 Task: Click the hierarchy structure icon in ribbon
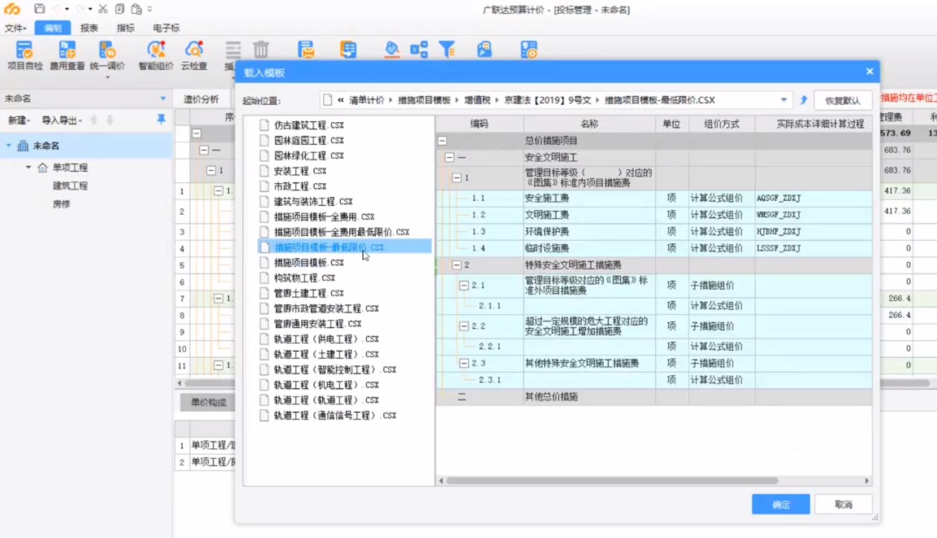pyautogui.click(x=419, y=49)
